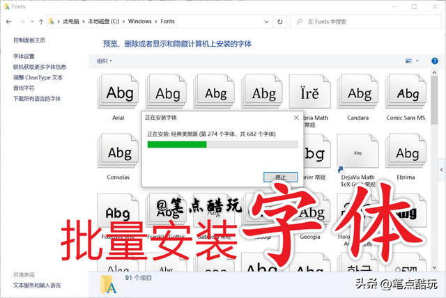The height and width of the screenshot is (298, 446).
Task: Click the search Fonts input field
Action: click(x=366, y=22)
